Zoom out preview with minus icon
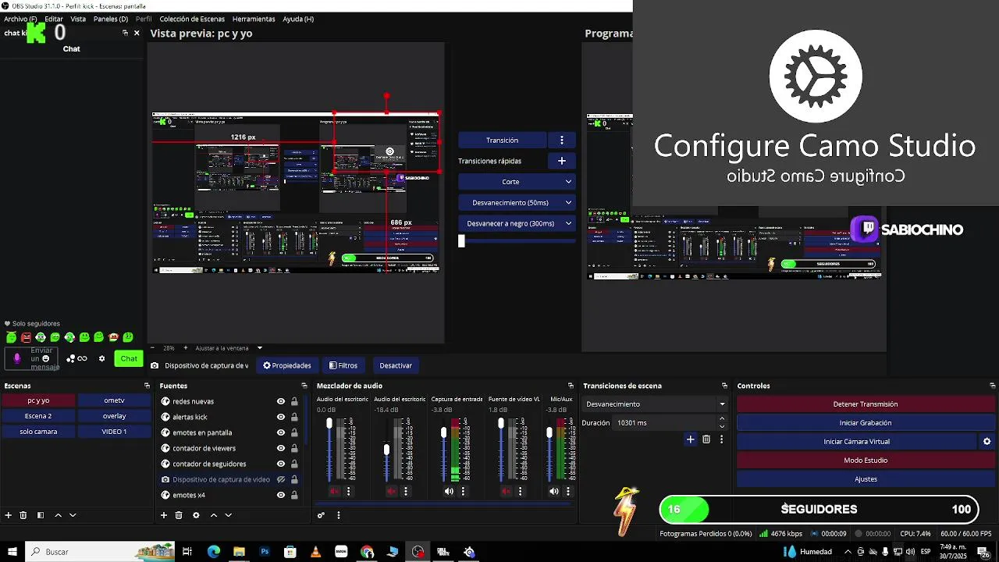Image resolution: width=999 pixels, height=562 pixels. (x=151, y=348)
